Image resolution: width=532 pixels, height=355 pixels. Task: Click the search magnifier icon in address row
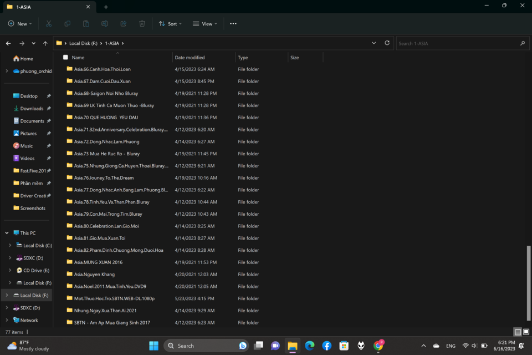(x=523, y=43)
